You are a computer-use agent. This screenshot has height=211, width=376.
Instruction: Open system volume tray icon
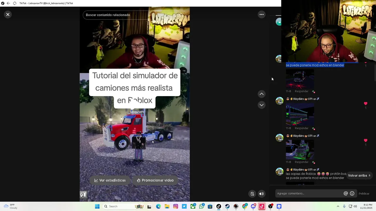(355, 206)
